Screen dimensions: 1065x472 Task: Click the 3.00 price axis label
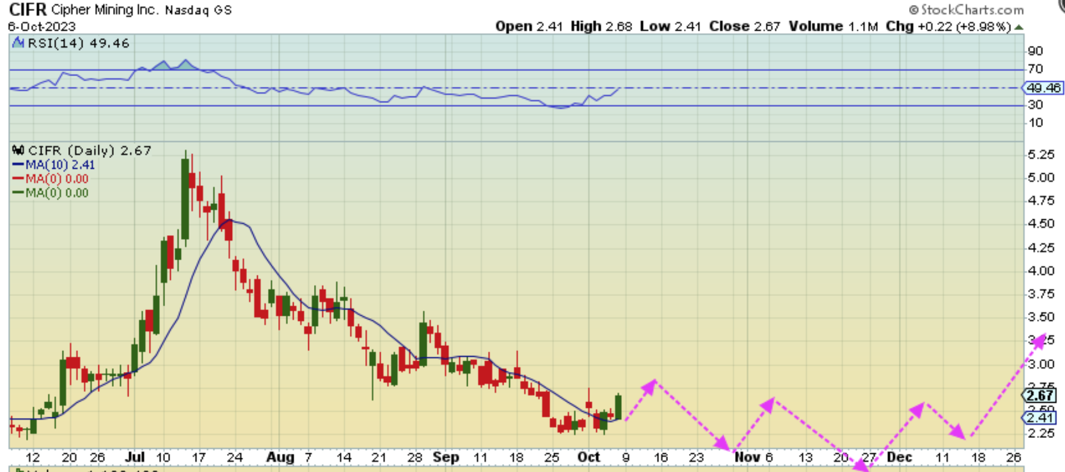tap(1041, 364)
